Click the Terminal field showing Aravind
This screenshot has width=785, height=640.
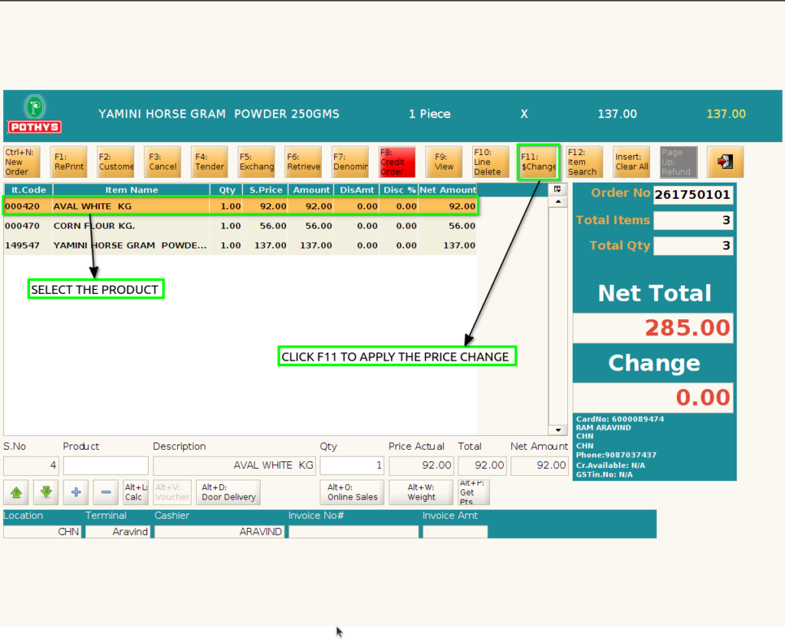click(x=117, y=531)
